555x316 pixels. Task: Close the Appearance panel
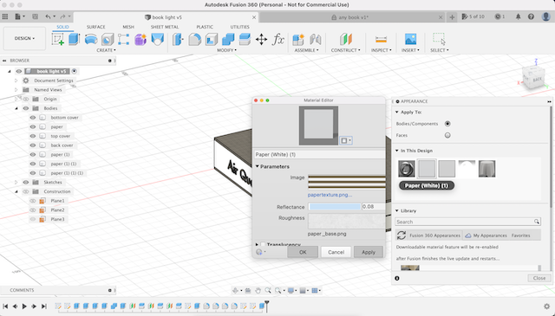(539, 278)
